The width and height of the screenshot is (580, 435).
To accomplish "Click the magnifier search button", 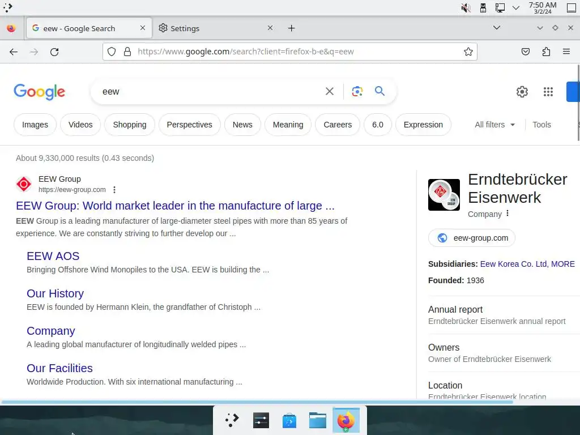I will point(379,91).
